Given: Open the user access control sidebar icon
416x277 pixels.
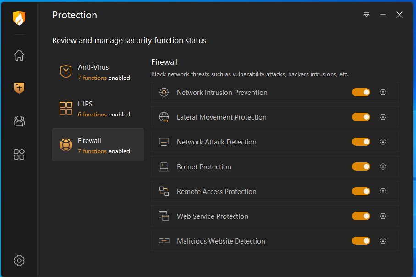Looking at the screenshot, I should (x=19, y=121).
